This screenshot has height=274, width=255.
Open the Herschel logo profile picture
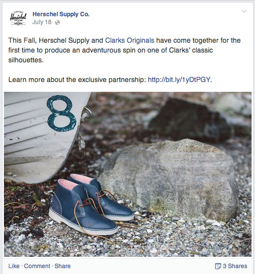pyautogui.click(x=18, y=18)
